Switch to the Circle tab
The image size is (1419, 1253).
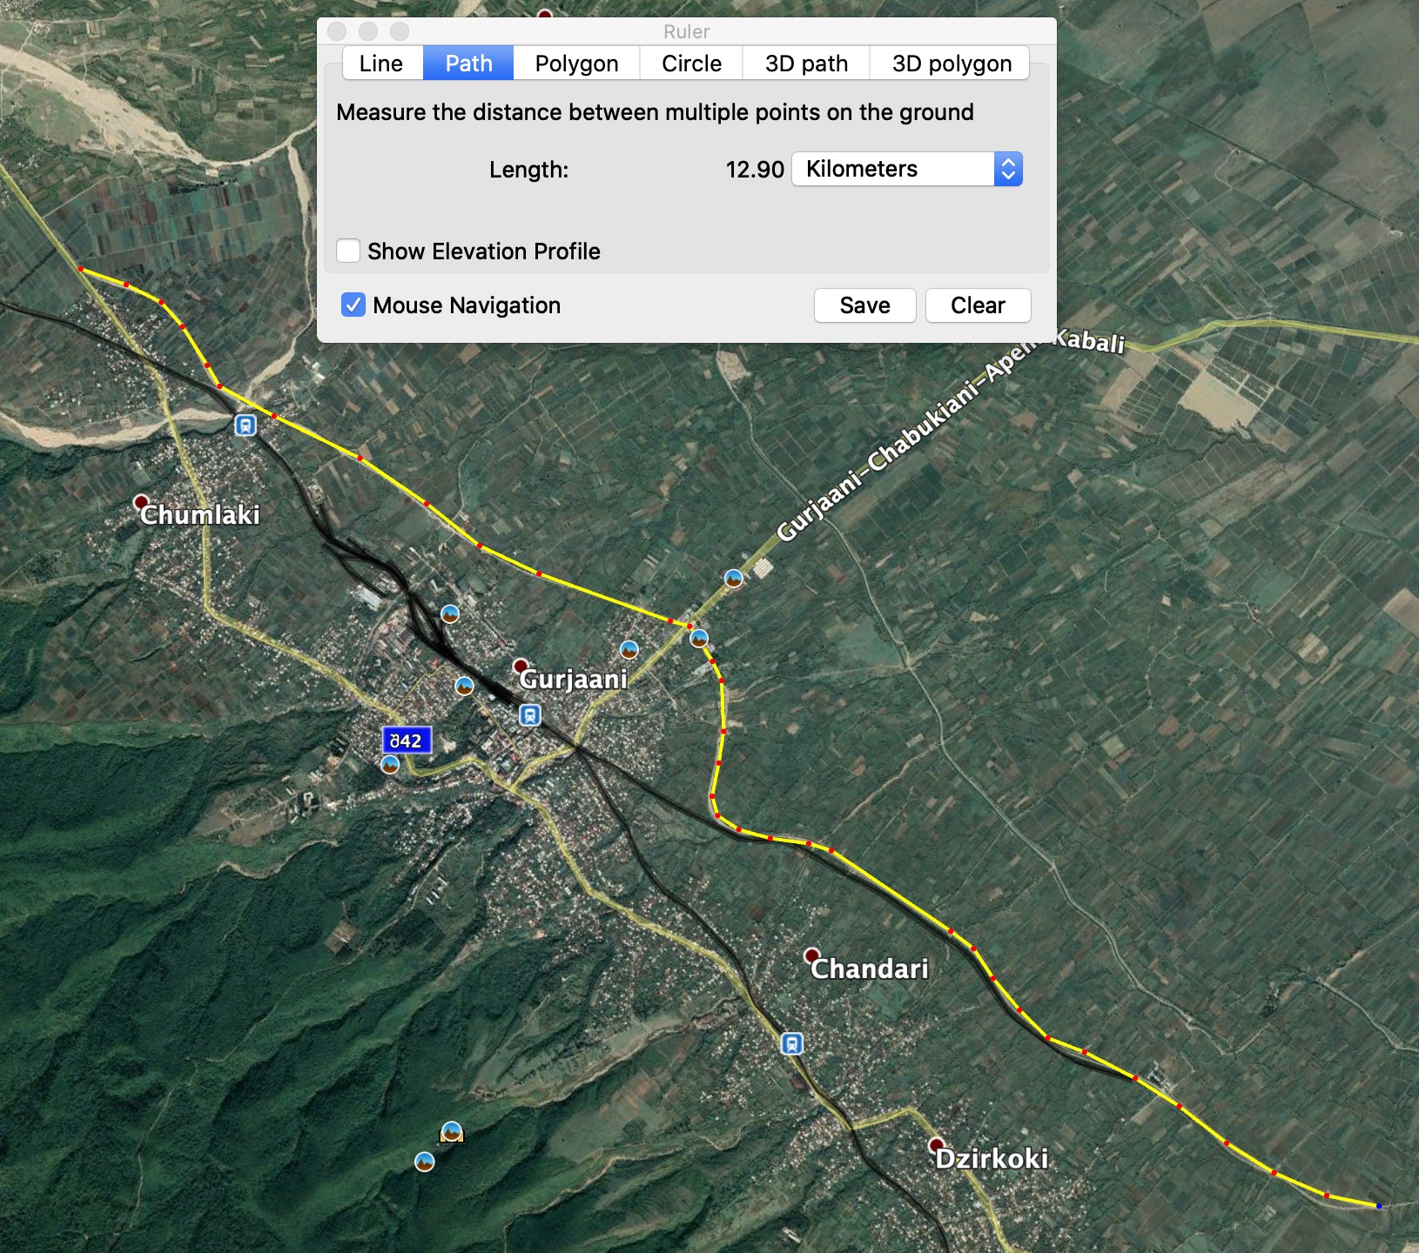pyautogui.click(x=691, y=64)
